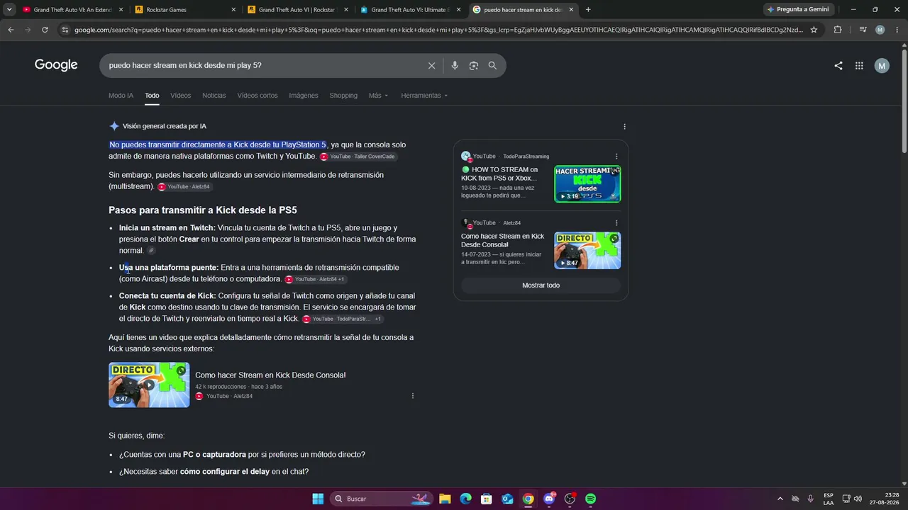Open Spotify from the taskbar
Viewport: 908px width, 510px height.
[590, 499]
